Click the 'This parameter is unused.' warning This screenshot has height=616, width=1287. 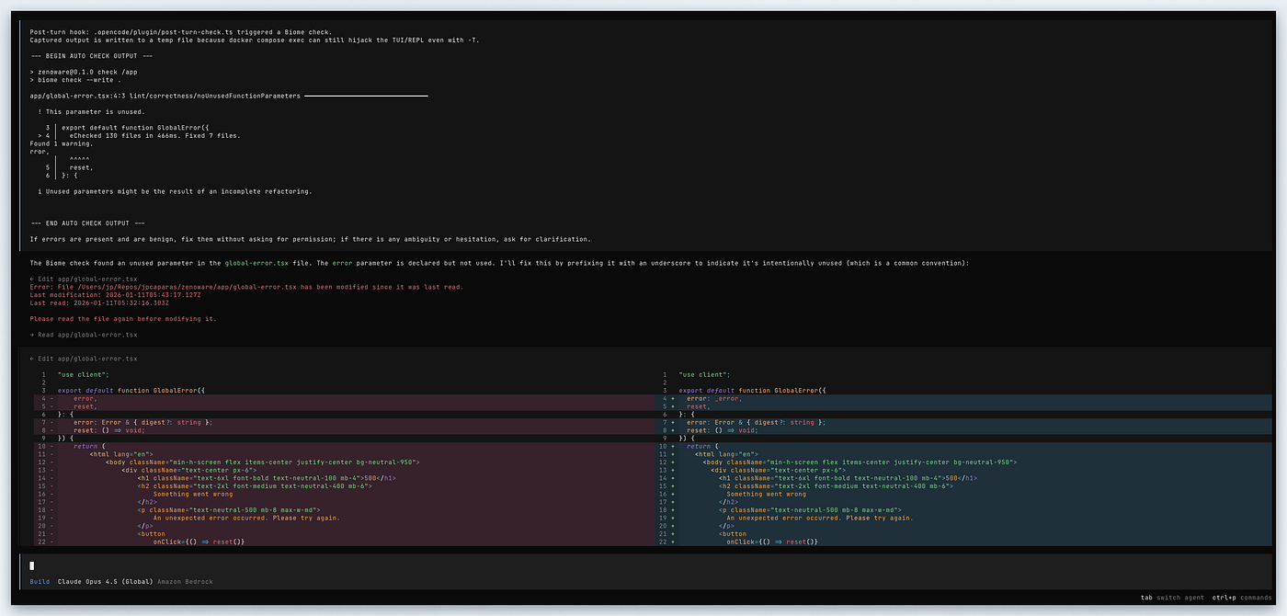pyautogui.click(x=91, y=112)
